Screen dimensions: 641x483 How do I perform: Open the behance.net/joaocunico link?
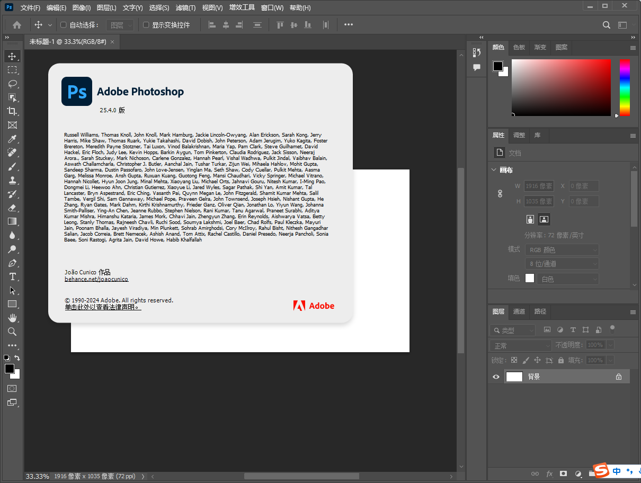96,279
